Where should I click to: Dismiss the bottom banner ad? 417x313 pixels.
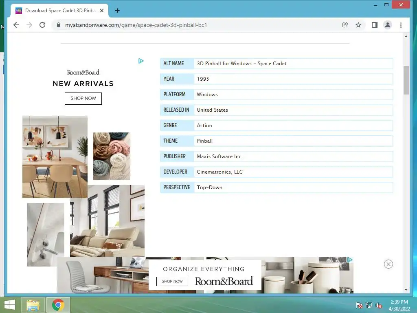click(388, 264)
